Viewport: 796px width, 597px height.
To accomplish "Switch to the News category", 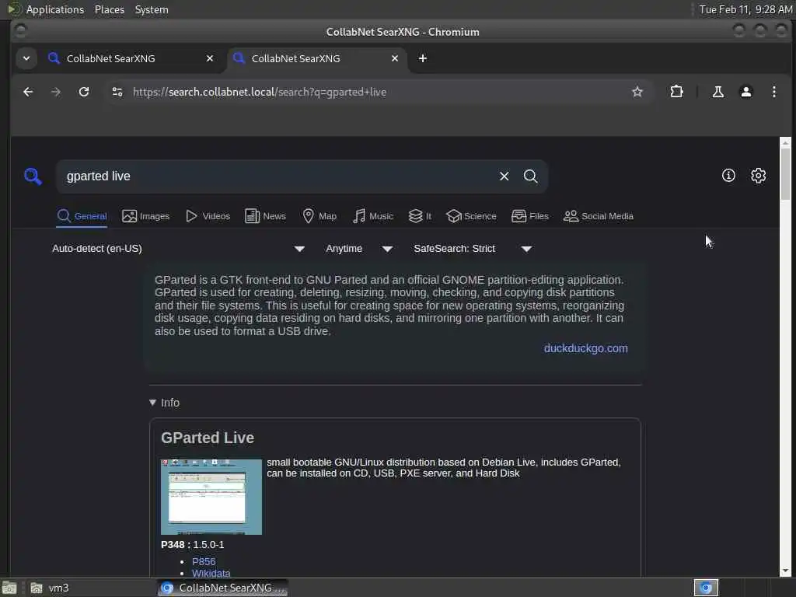I will (265, 216).
